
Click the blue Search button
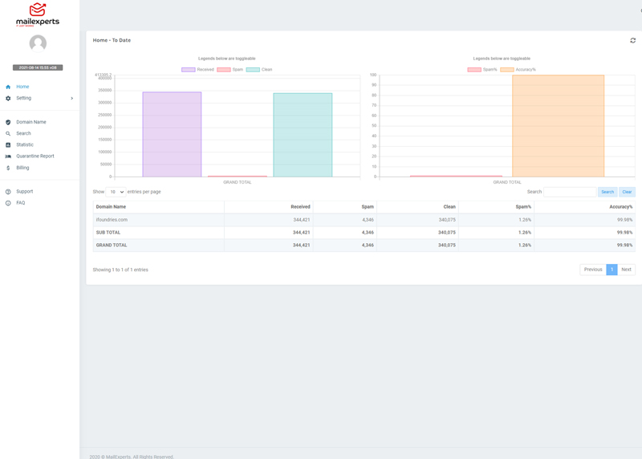[607, 192]
